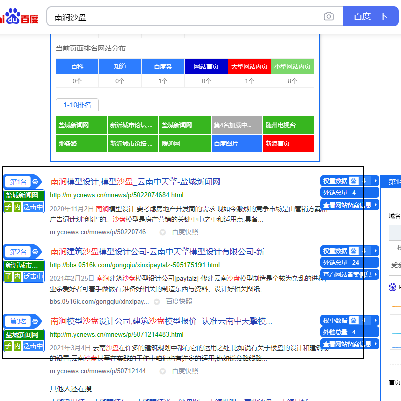Click the 内 tag under the 第1名 badge
The image size is (401, 401).
[17, 207]
